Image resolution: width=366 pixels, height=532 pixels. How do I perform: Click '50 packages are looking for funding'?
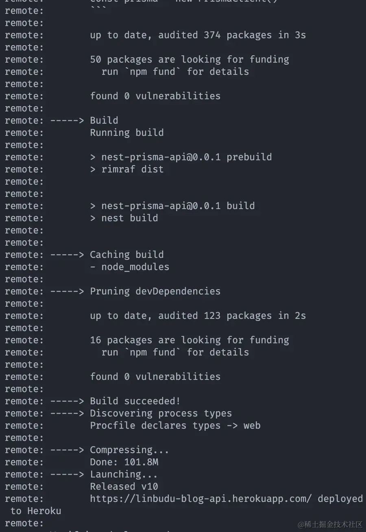pos(190,59)
